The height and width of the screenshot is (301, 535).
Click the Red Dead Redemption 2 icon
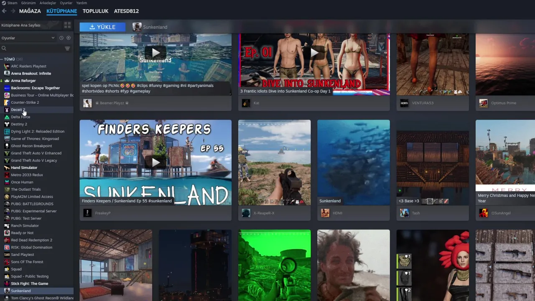point(7,240)
